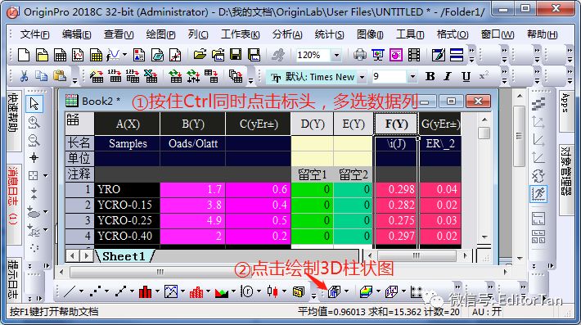
Task: Toggle Superscript formatting
Action: [484, 76]
